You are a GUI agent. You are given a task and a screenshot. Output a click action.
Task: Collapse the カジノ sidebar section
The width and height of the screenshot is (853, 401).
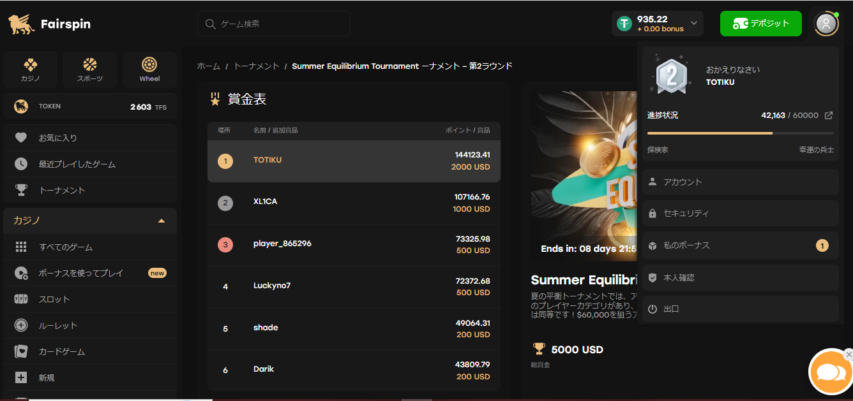162,221
